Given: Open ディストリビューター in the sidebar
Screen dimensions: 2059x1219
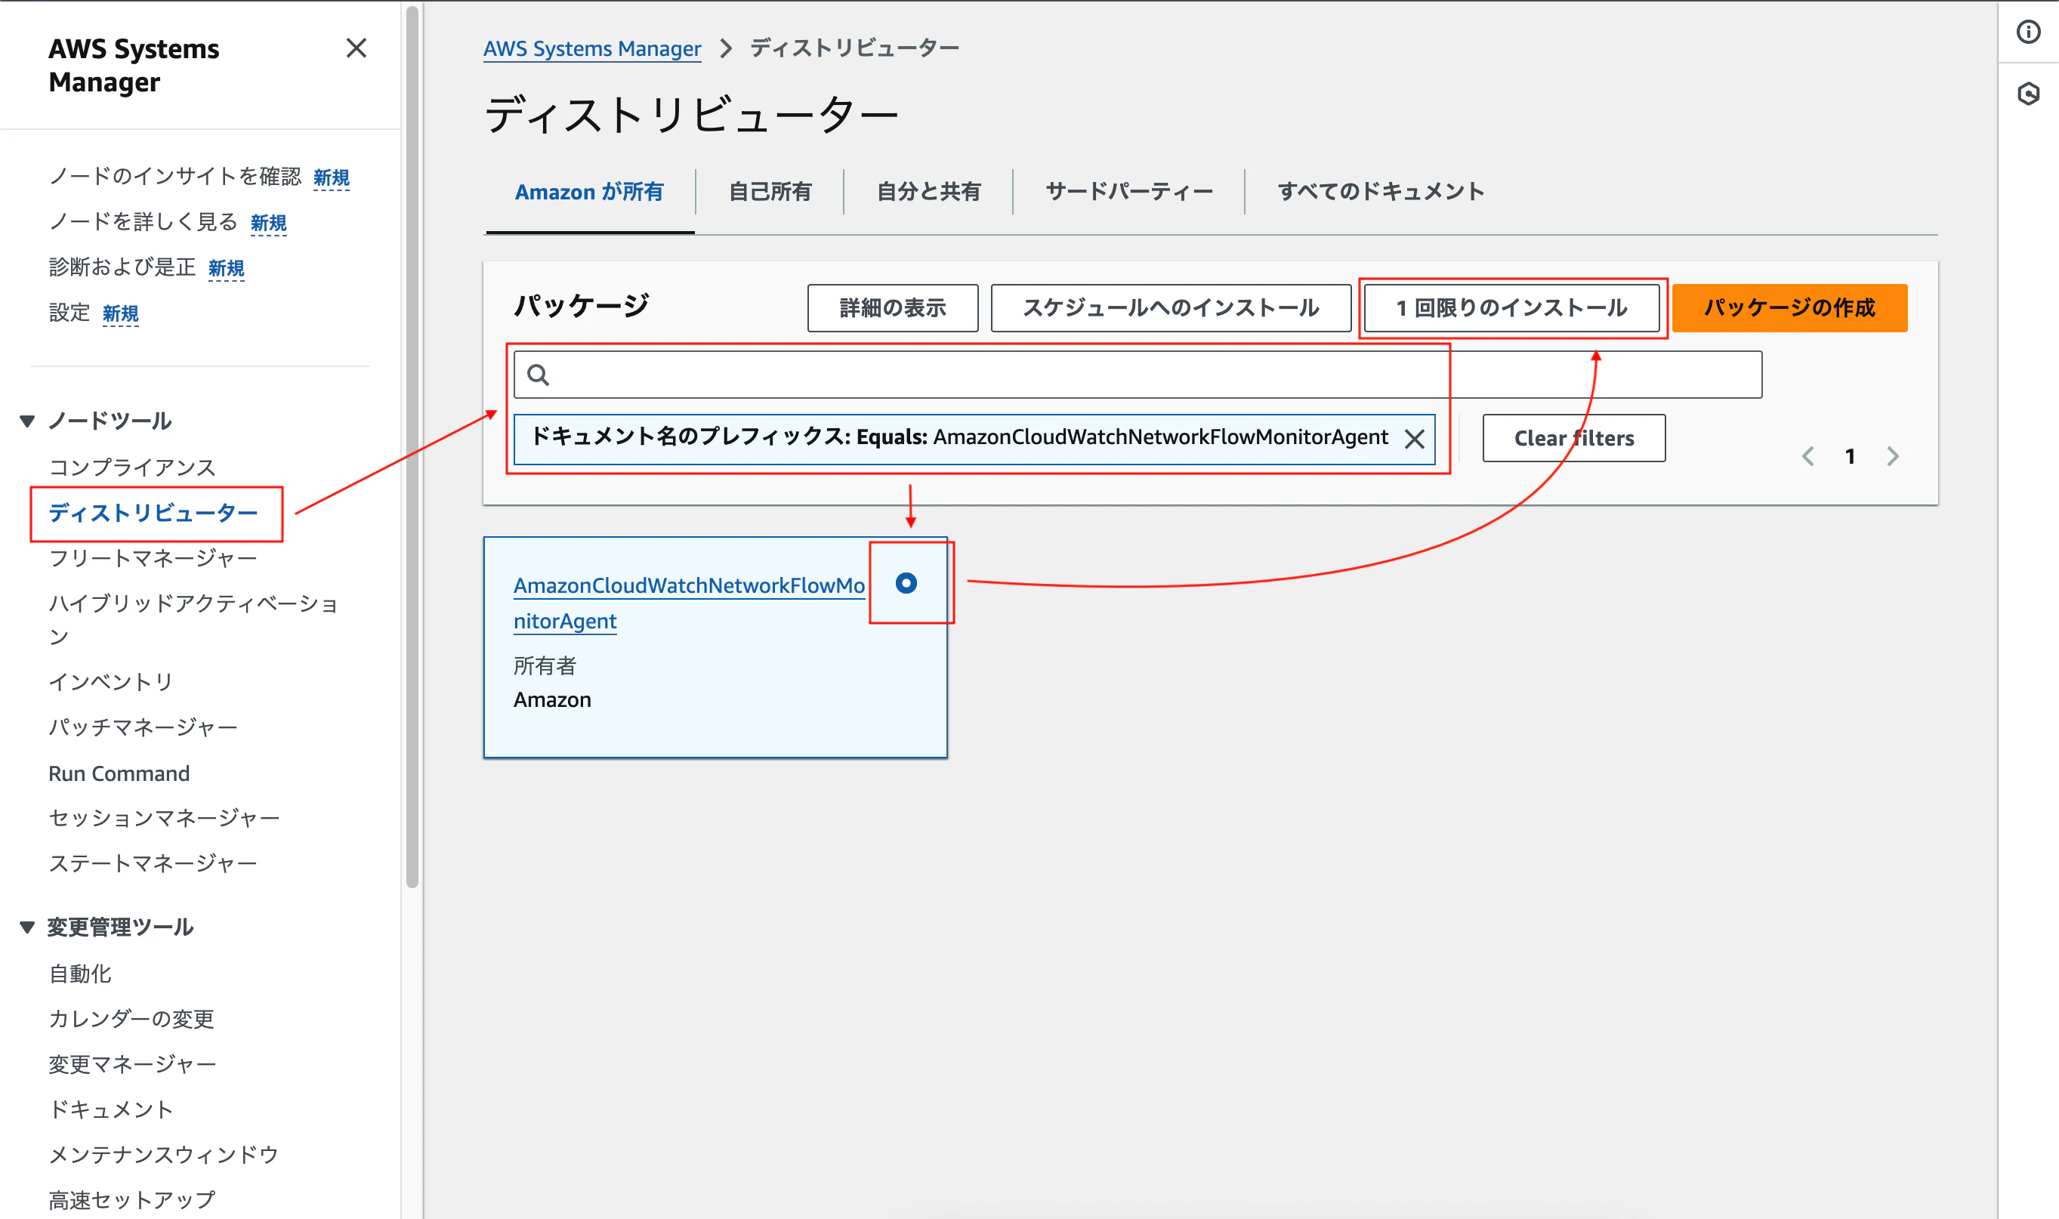Looking at the screenshot, I should tap(153, 514).
